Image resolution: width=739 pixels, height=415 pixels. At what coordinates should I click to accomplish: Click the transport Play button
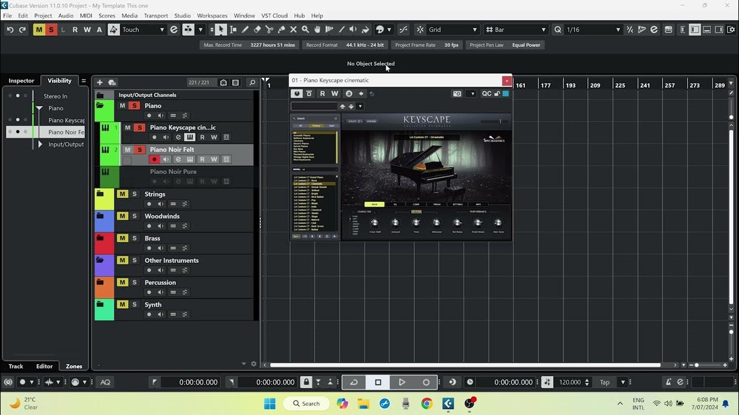point(402,382)
